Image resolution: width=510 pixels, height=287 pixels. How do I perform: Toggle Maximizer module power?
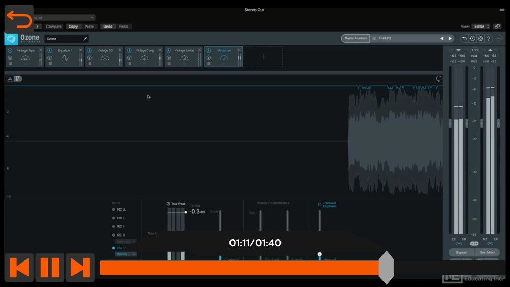click(209, 50)
